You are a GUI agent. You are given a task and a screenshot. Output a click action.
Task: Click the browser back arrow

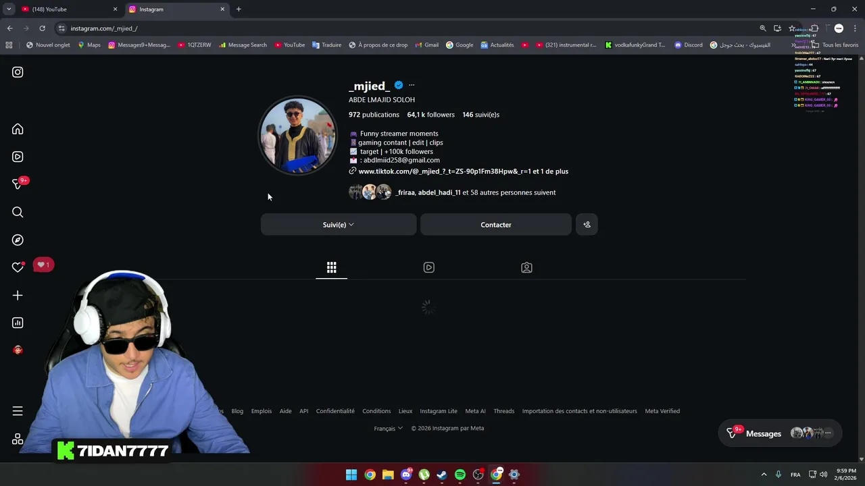[x=9, y=28]
